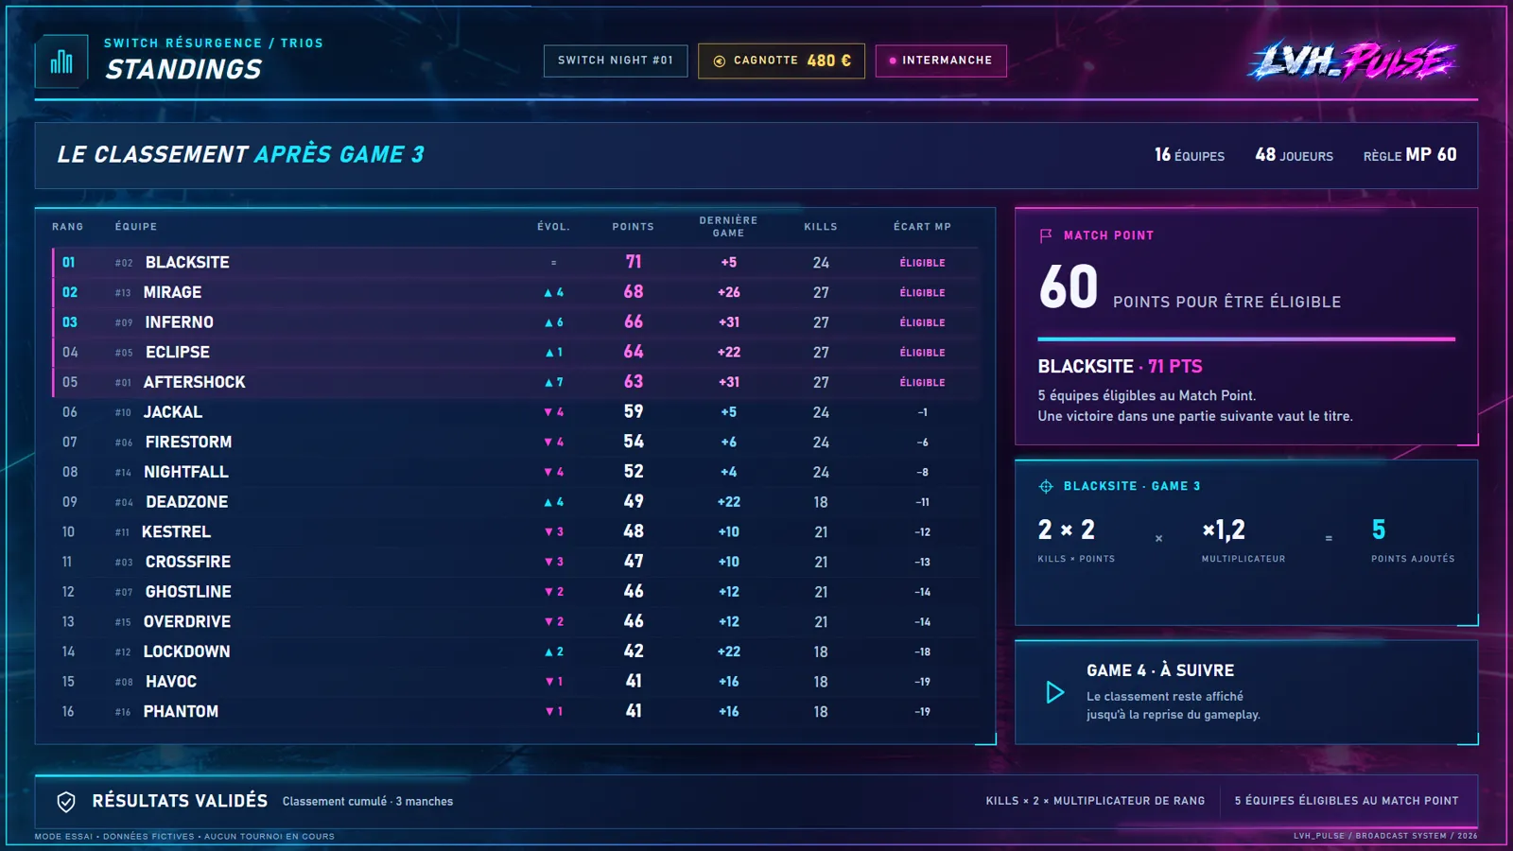Image resolution: width=1513 pixels, height=851 pixels.
Task: Select the OVERDRIVE team name
Action: point(187,622)
